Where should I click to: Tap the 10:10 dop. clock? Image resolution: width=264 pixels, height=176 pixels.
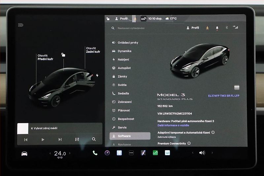tap(155, 18)
